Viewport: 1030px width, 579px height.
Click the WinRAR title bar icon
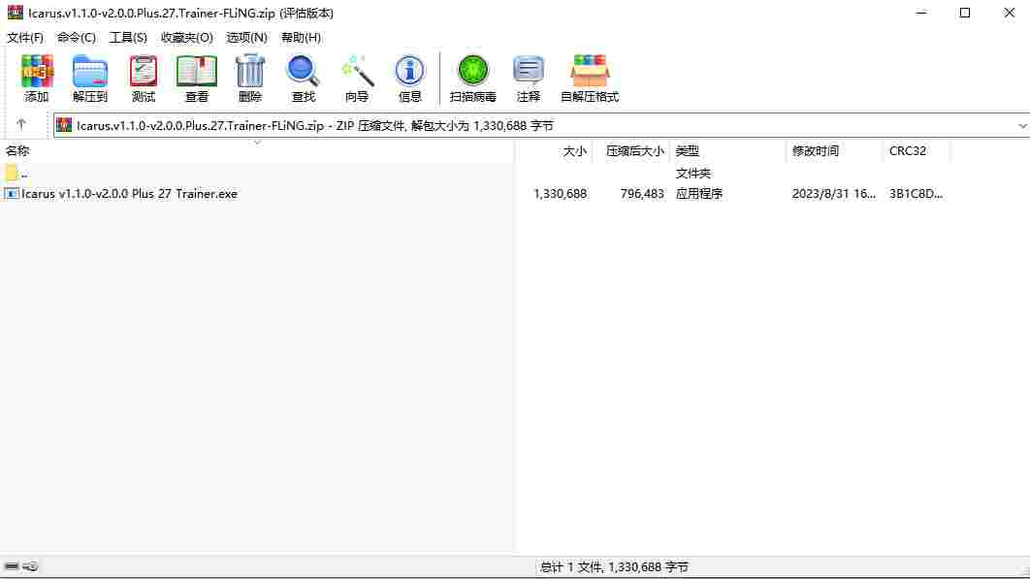coord(15,13)
